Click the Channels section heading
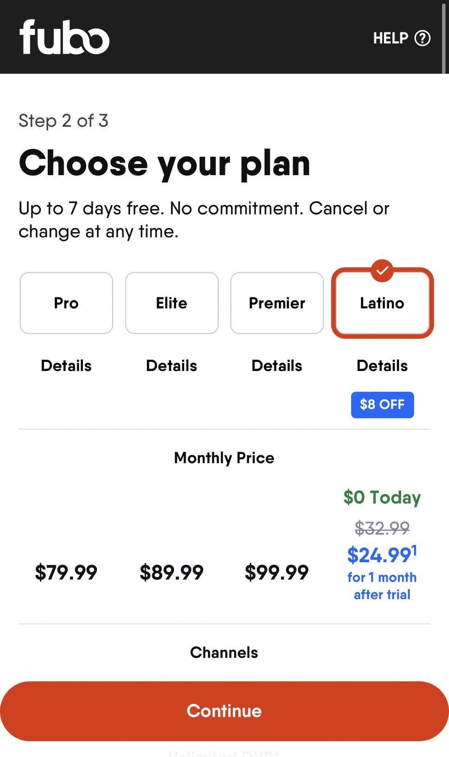 coord(224,653)
